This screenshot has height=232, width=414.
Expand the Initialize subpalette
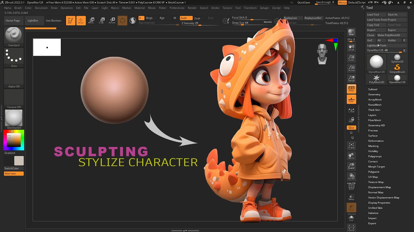point(373,213)
